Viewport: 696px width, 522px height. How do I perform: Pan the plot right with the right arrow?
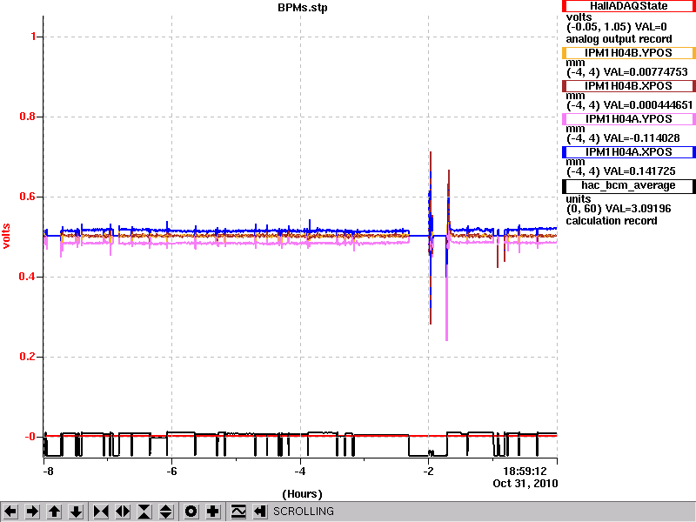(x=32, y=512)
